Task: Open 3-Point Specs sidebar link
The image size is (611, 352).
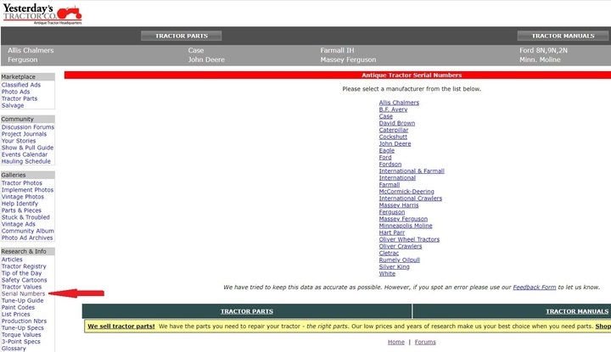Action: 20,342
